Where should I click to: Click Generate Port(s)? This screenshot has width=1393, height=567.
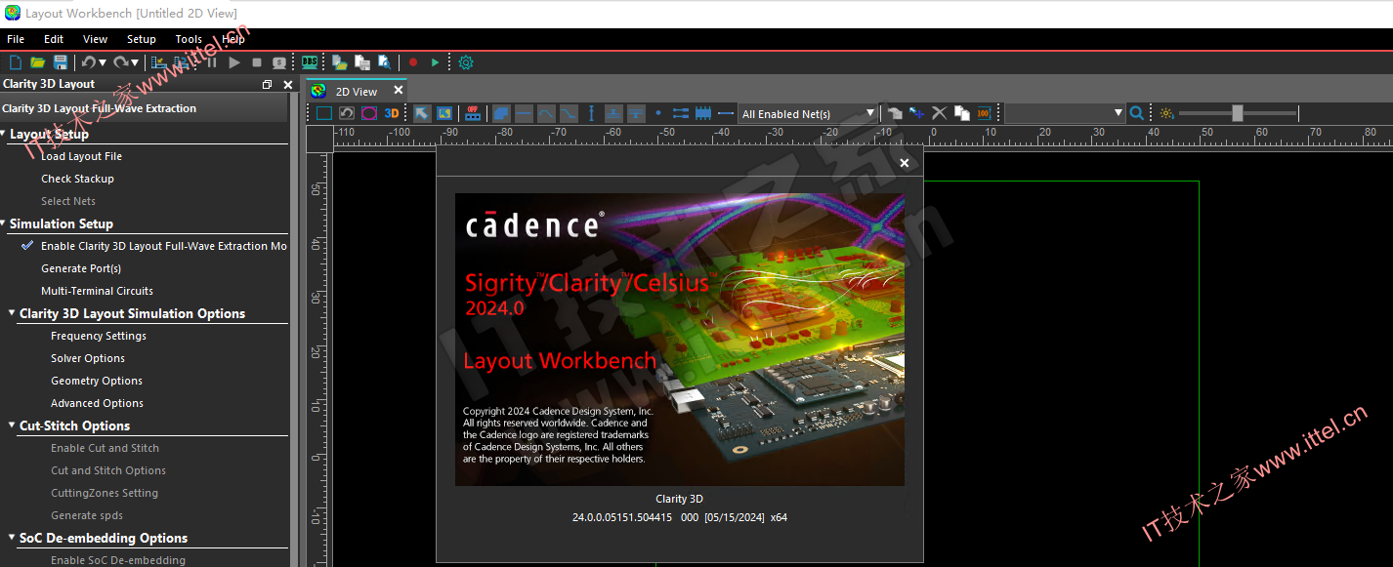click(x=81, y=268)
